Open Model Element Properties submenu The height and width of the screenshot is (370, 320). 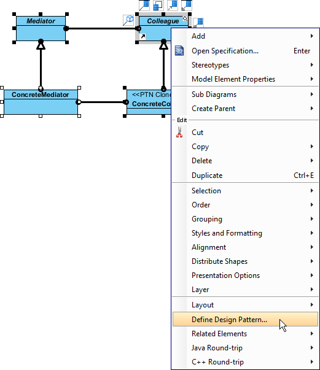[245, 79]
